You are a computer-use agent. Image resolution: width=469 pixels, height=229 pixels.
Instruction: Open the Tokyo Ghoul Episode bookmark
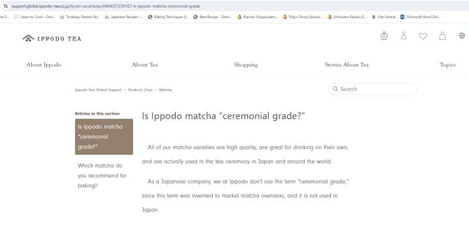tap(303, 17)
